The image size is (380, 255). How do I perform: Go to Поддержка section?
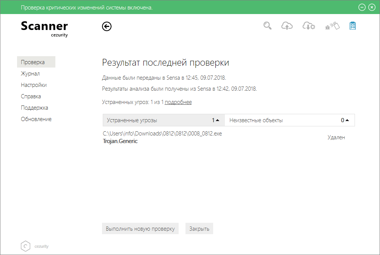pos(35,108)
